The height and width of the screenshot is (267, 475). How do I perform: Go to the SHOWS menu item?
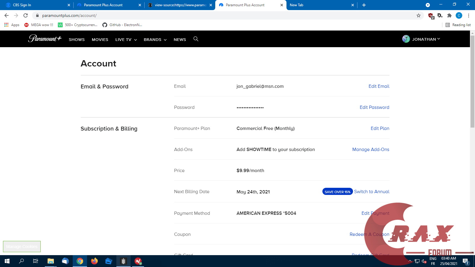(x=77, y=39)
